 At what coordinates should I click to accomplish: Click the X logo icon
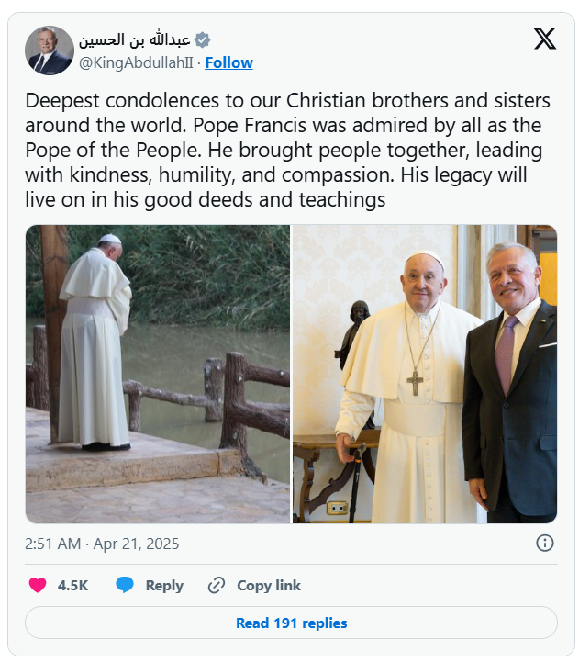[544, 39]
